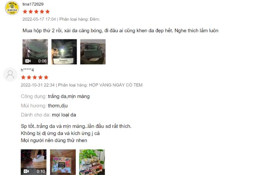Screen dimensions: 267x175
Task: Open the grey default avatar of h*****4
Action: (x=10, y=75)
